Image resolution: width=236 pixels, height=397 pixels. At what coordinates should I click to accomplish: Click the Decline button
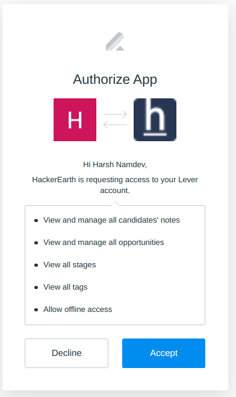(x=66, y=353)
